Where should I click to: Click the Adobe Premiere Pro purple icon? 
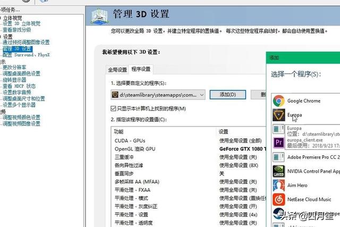click(x=278, y=142)
